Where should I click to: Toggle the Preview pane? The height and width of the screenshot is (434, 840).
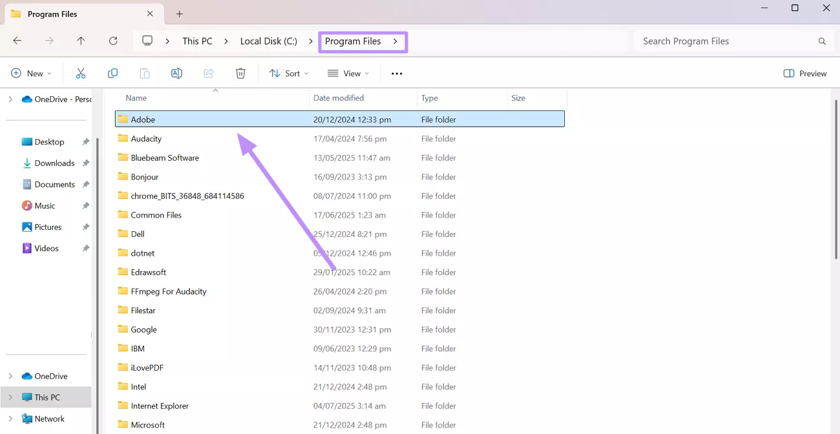804,73
